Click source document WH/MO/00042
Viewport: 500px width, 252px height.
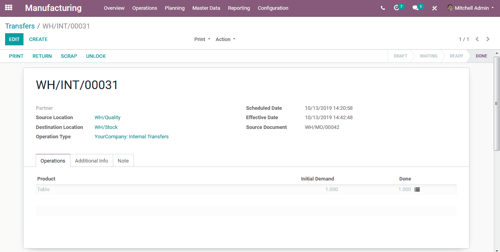point(322,127)
